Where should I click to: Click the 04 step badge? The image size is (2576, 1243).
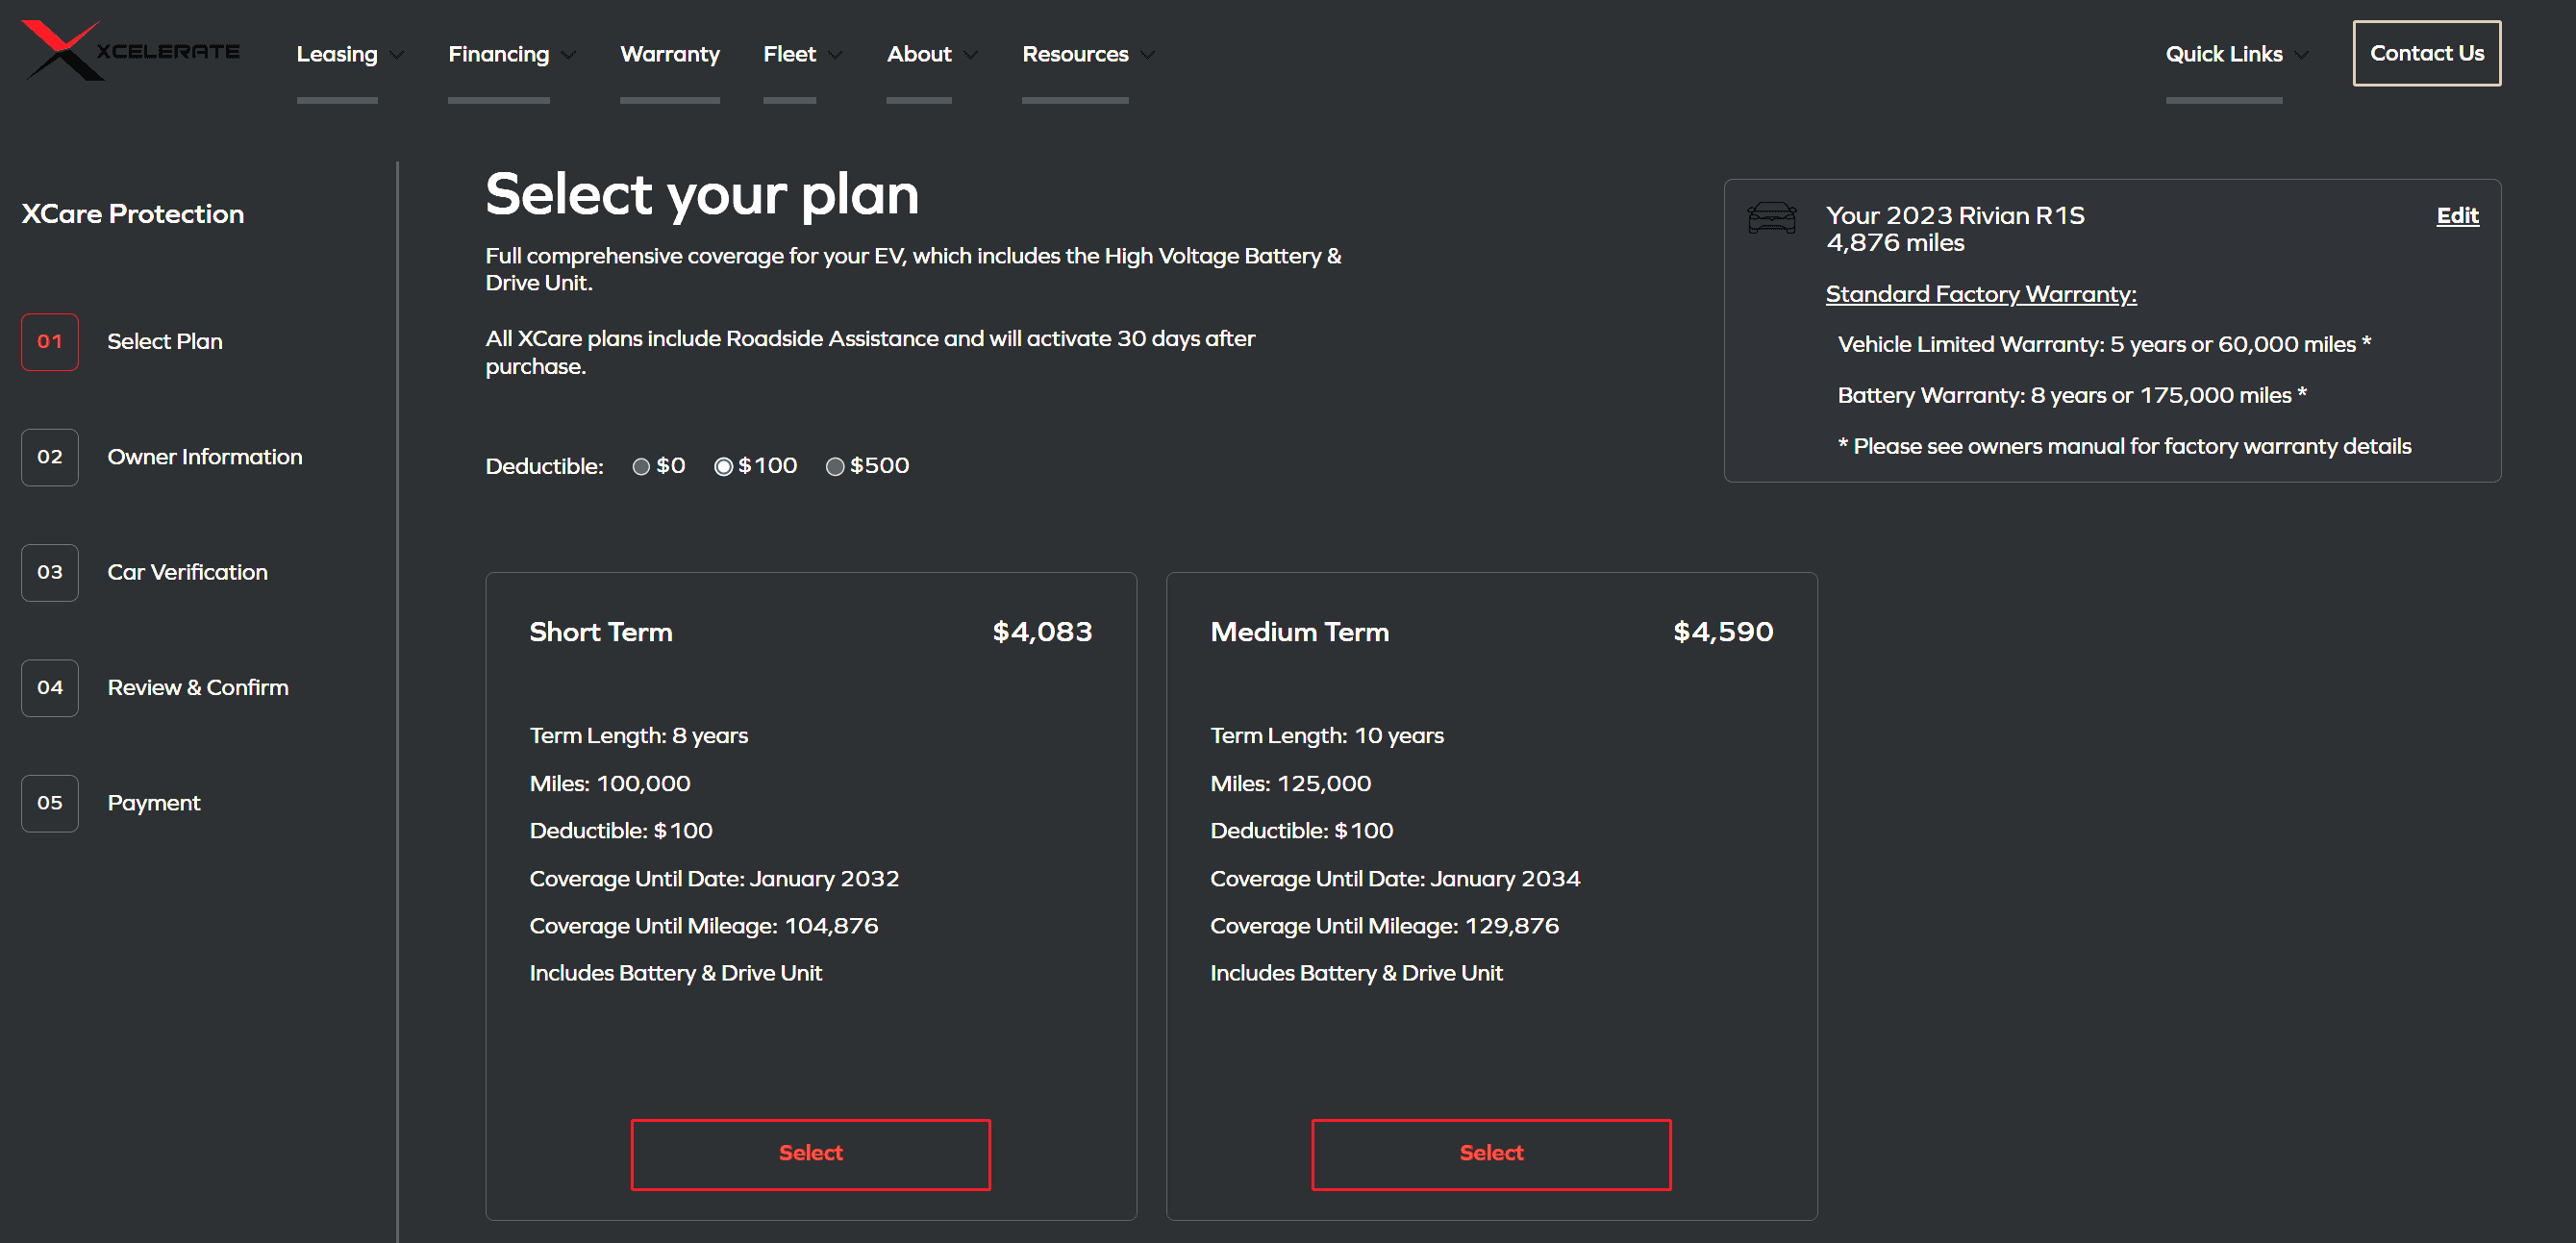tap(50, 688)
